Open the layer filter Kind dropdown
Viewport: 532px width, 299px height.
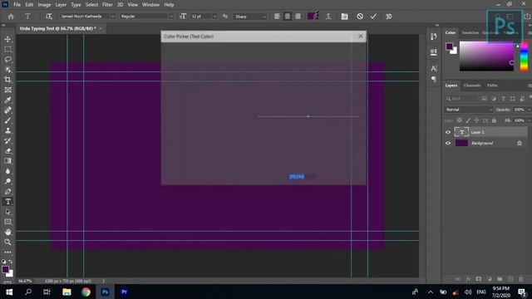[x=462, y=99]
